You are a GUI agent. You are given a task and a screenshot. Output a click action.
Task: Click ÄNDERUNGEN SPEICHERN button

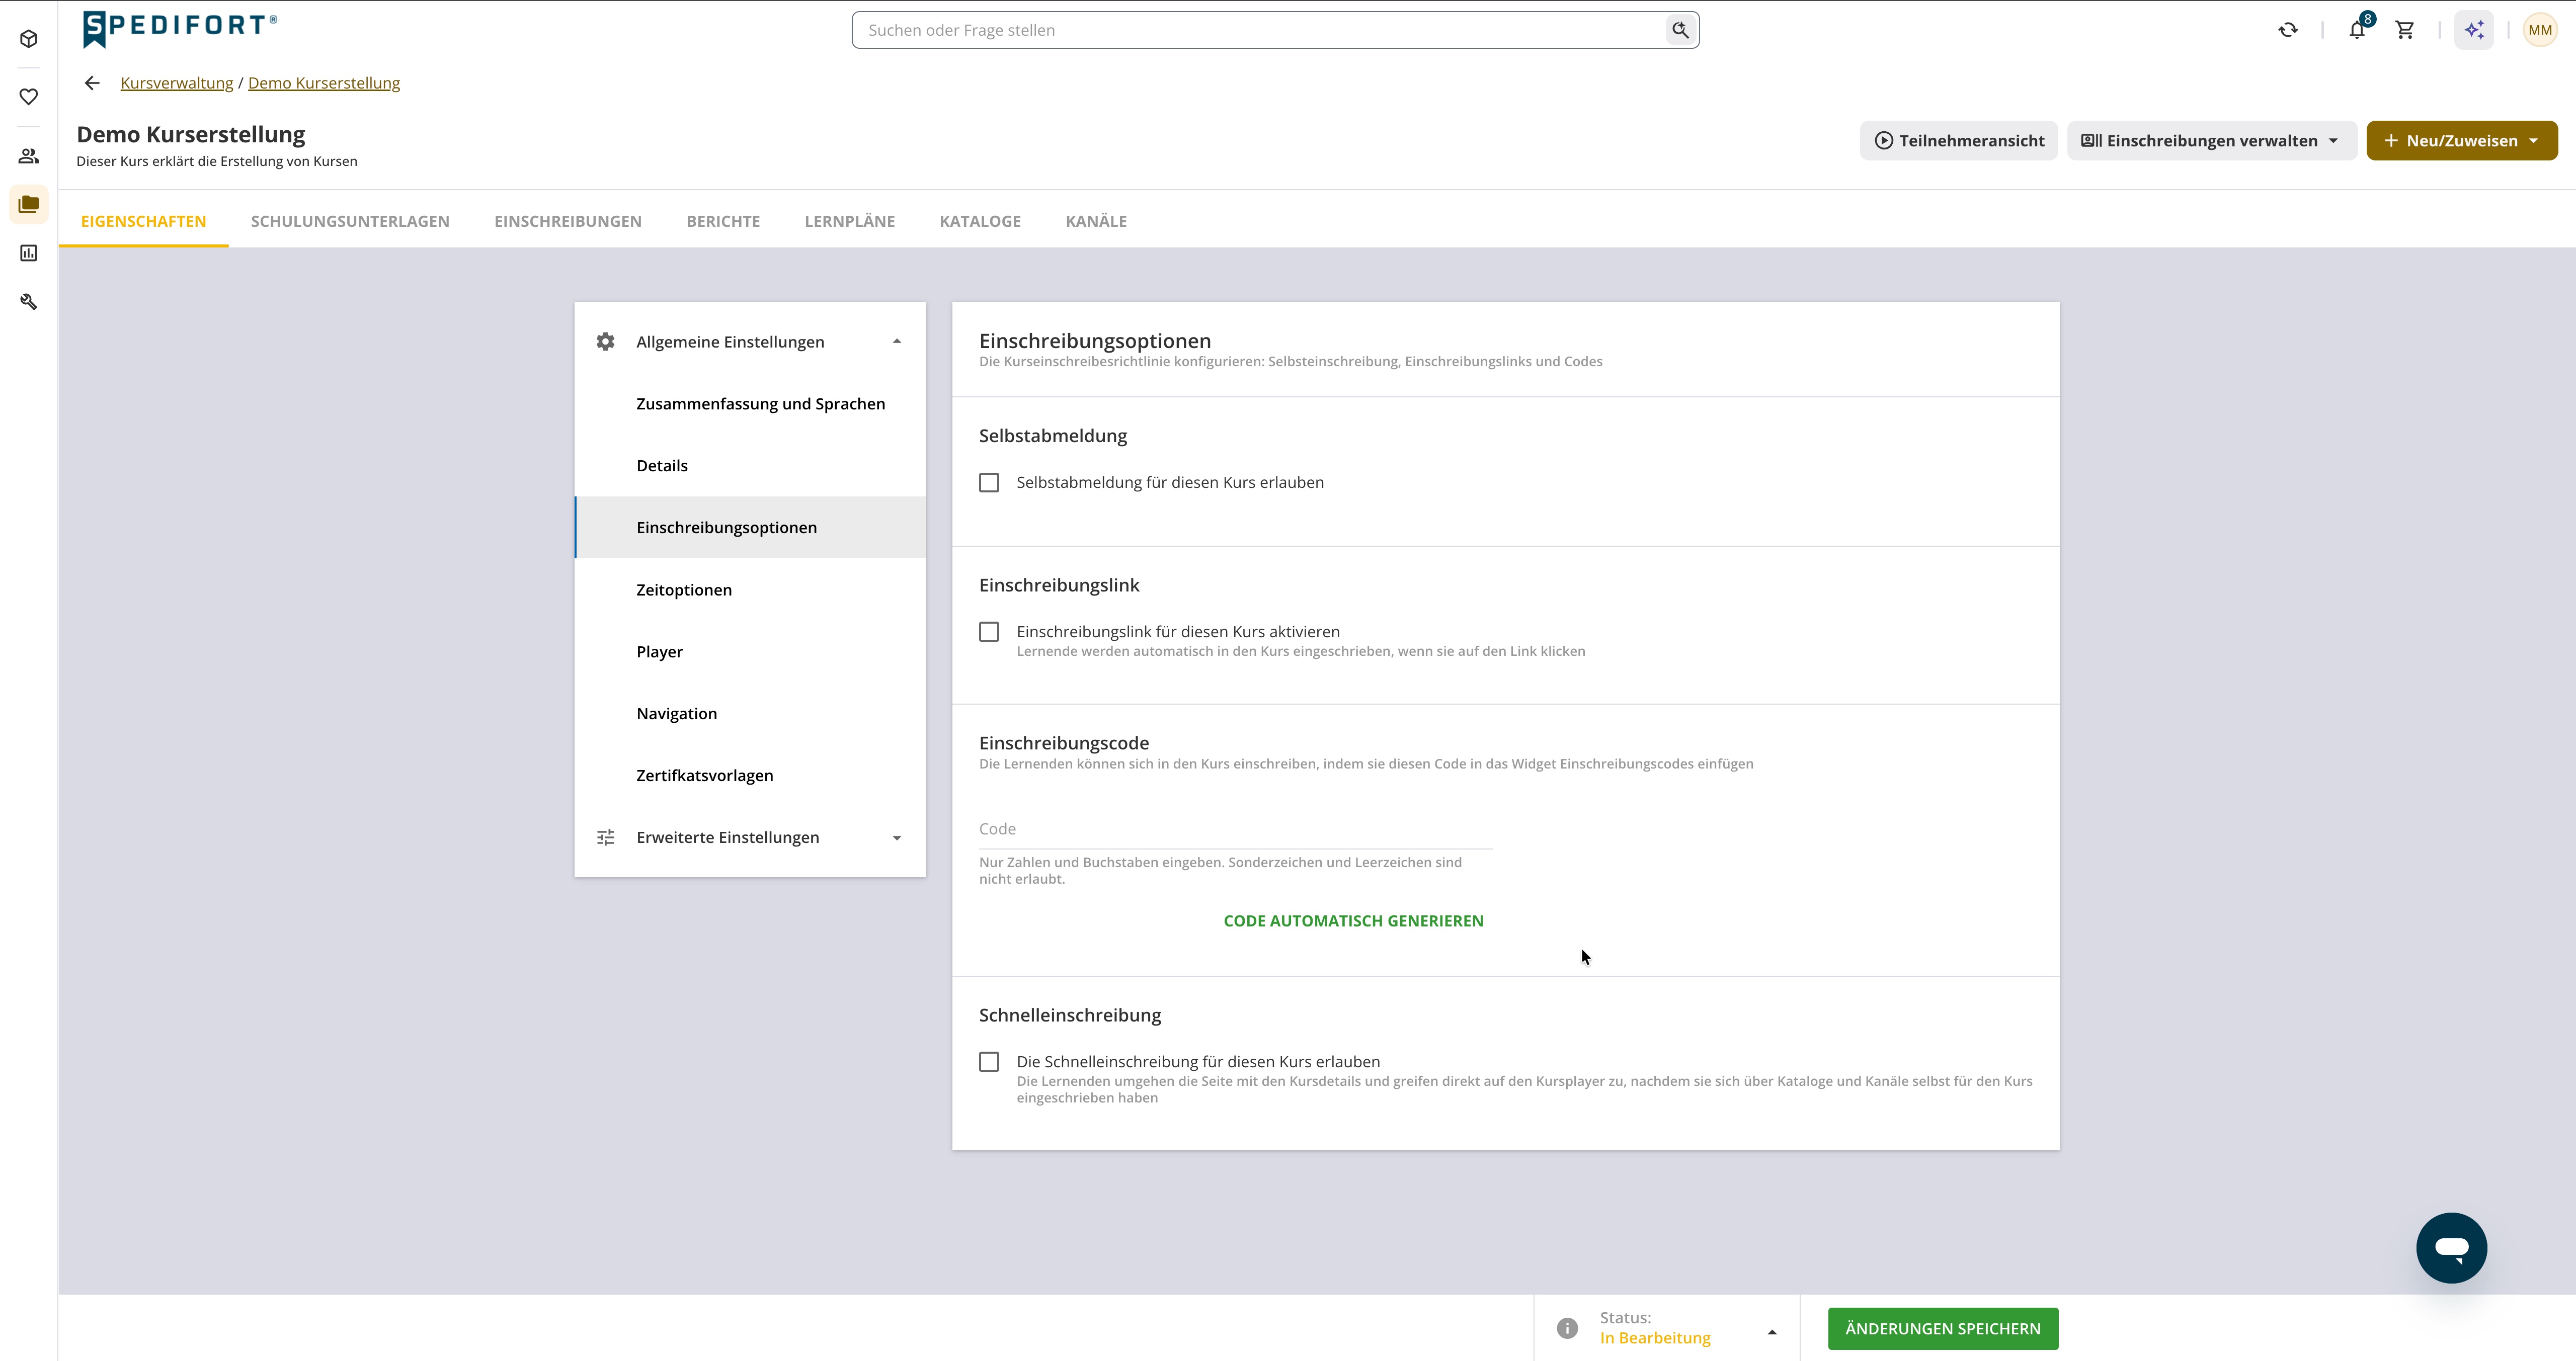(x=1942, y=1329)
